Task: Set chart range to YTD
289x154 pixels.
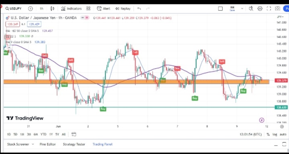Action: [x=43, y=134]
